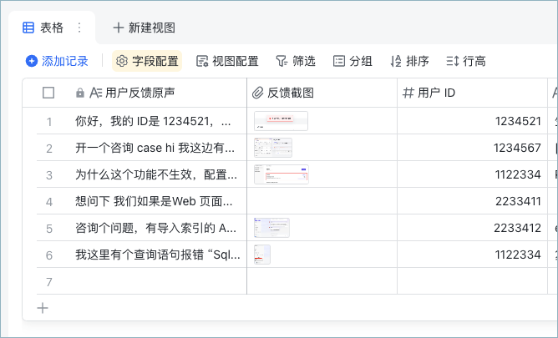Click 新建视图 to add a view

[145, 28]
